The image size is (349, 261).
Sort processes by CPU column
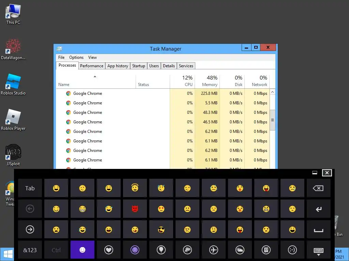click(x=182, y=82)
